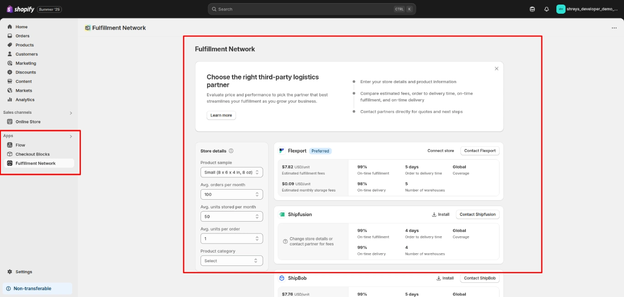Click Fulfillment Network icon in sidebar

tap(10, 163)
